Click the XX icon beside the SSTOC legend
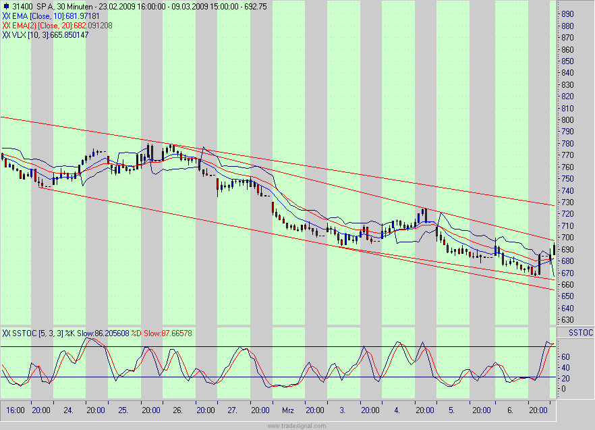This screenshot has width=595, height=430. coord(6,333)
